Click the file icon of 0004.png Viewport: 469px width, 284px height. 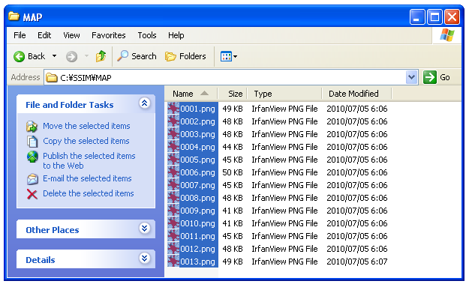(173, 147)
